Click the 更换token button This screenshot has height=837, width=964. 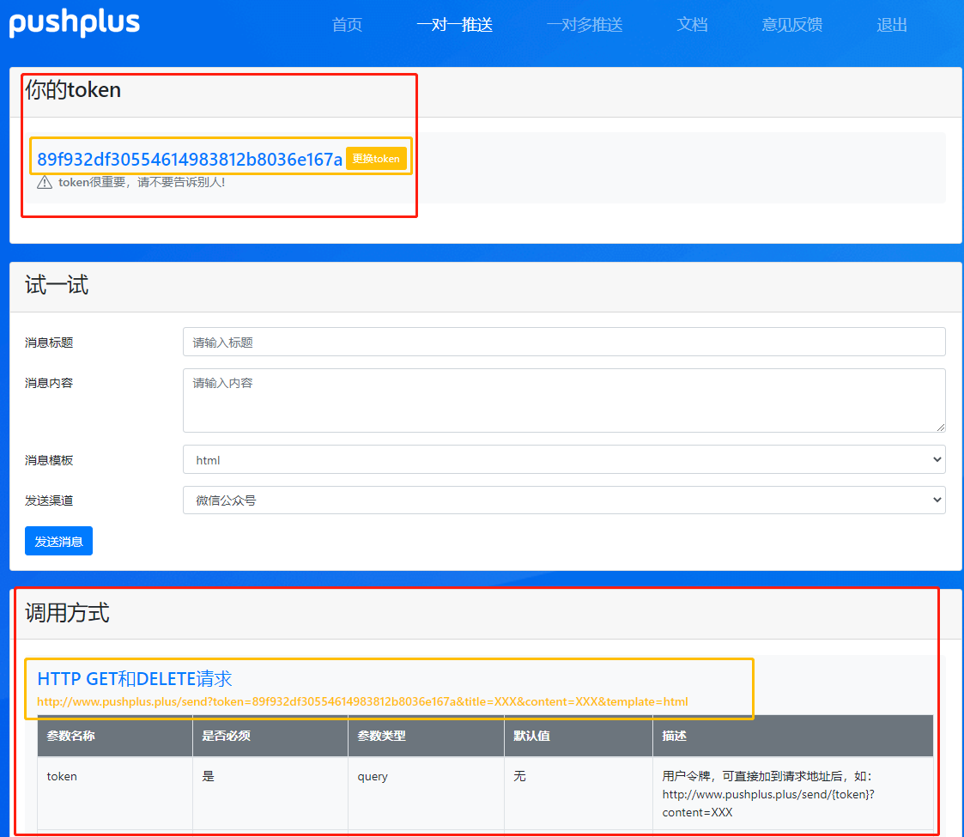point(376,158)
